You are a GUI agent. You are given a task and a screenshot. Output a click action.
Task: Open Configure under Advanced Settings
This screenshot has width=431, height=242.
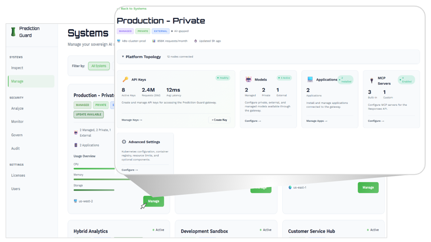point(130,170)
